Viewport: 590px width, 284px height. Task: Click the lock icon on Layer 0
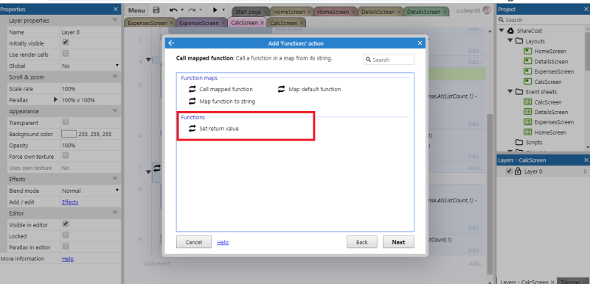tap(518, 171)
